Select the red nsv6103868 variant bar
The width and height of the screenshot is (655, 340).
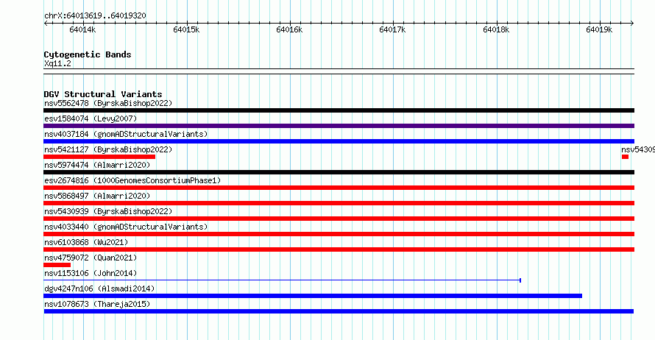pos(339,249)
